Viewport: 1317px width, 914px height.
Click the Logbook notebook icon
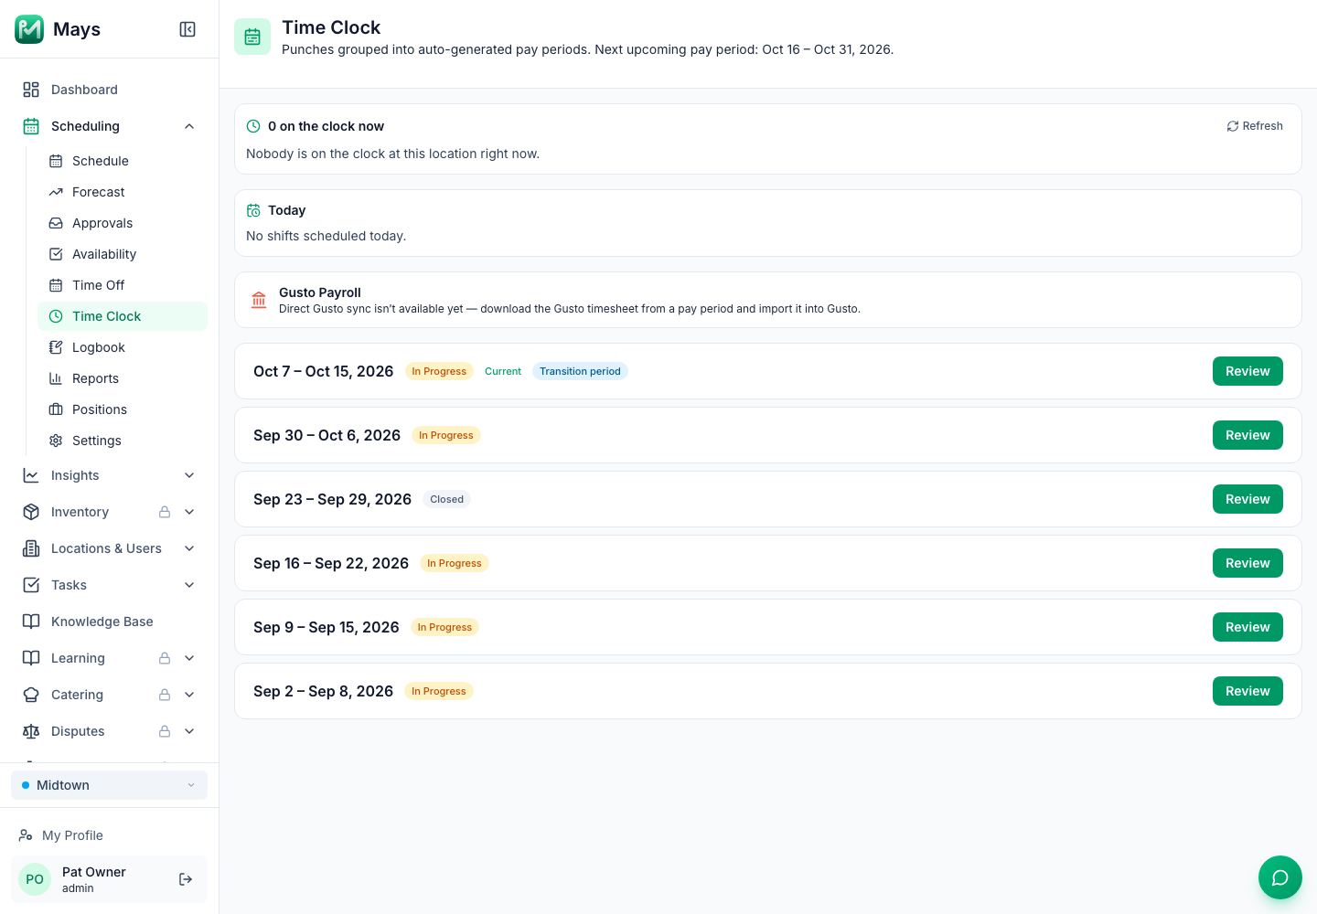56,347
